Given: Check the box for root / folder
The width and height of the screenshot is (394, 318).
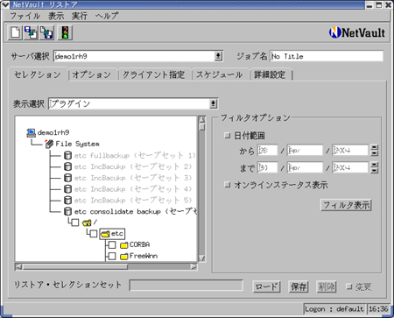Looking at the screenshot, I should click(x=75, y=223).
